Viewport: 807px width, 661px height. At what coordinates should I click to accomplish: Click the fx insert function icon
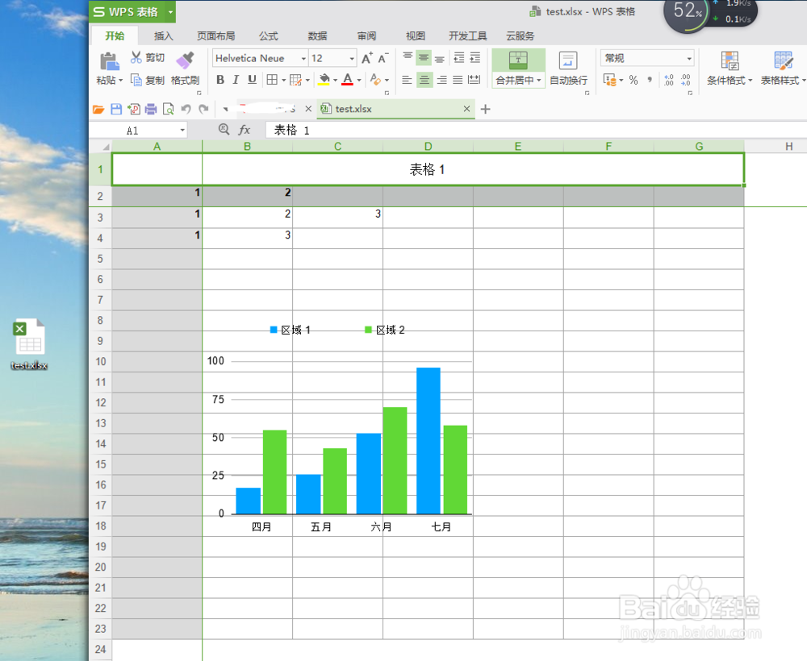245,130
